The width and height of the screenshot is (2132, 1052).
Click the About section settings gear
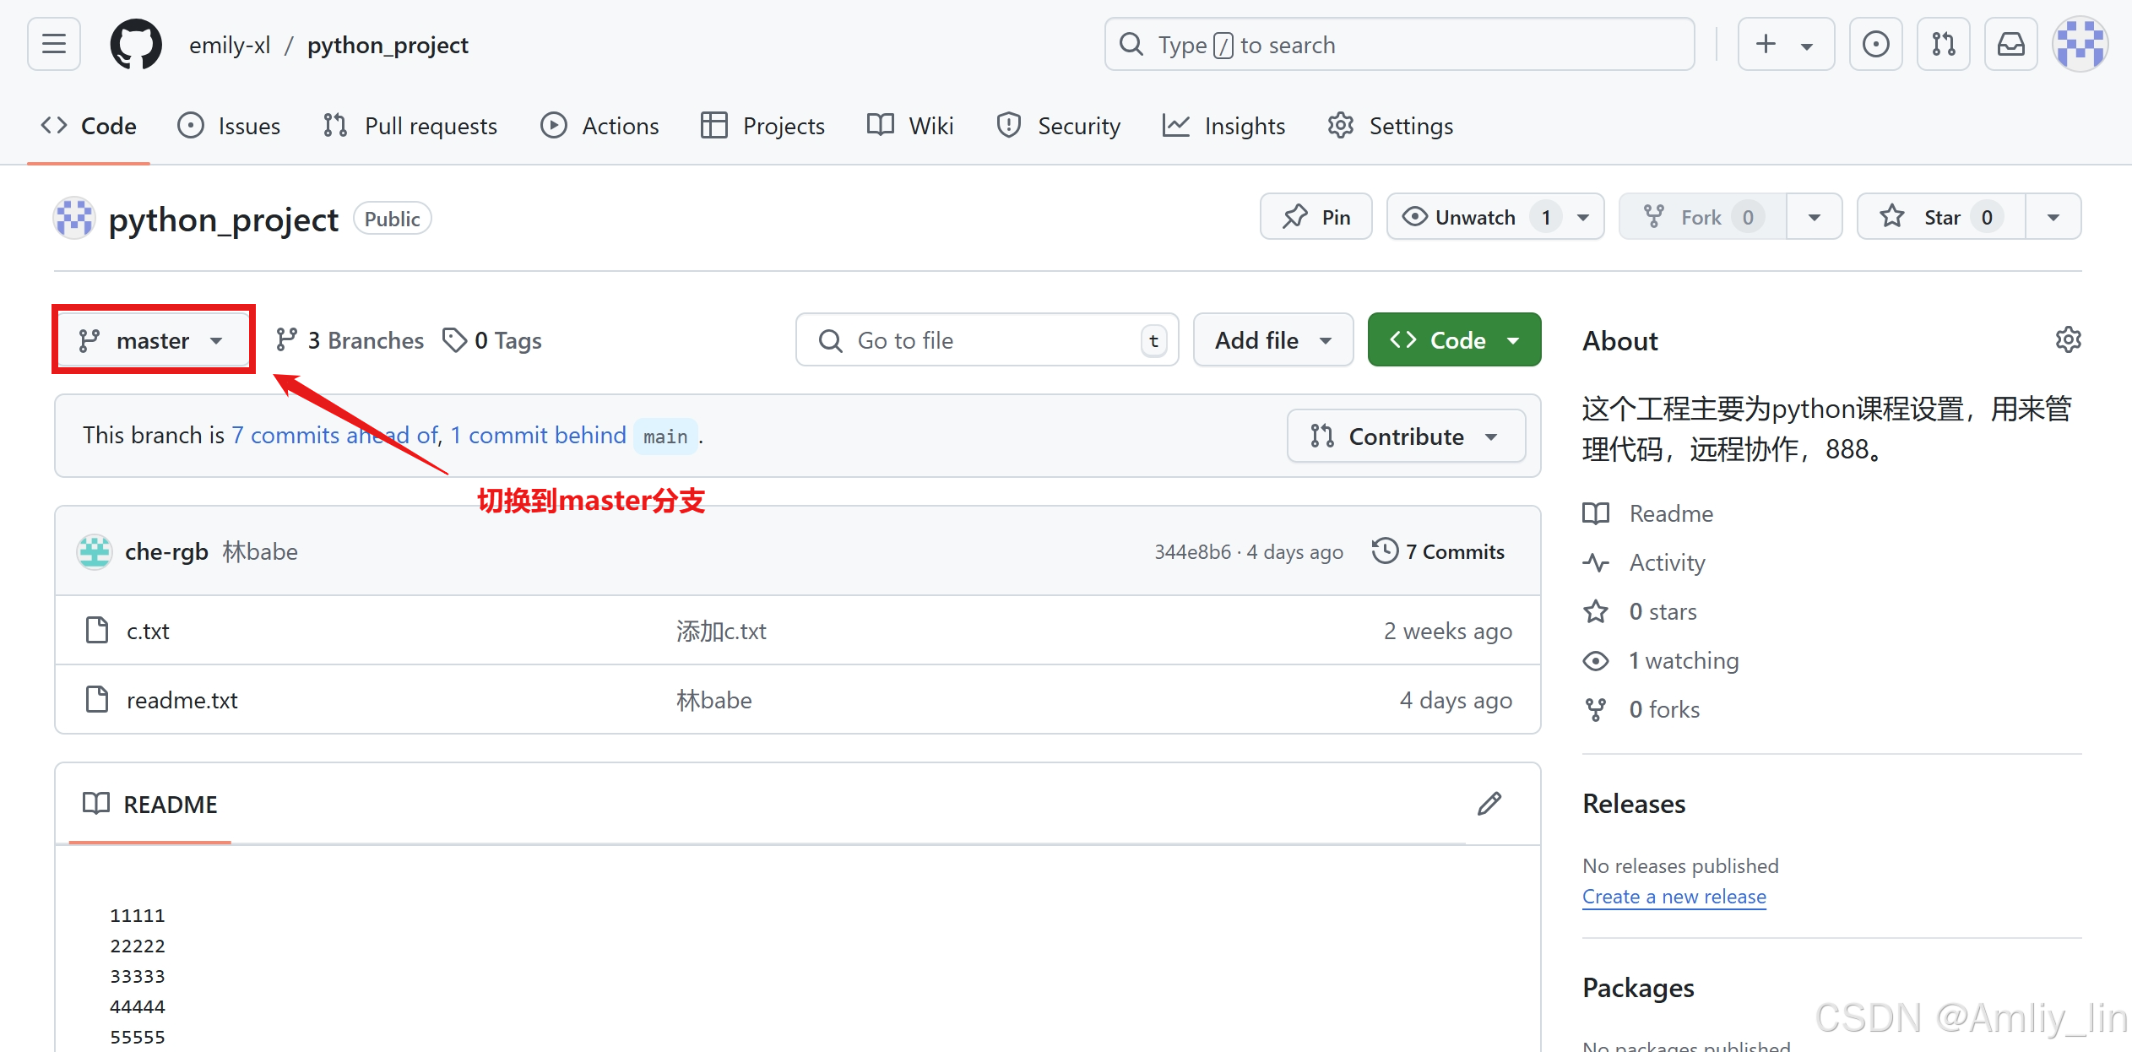tap(2068, 339)
